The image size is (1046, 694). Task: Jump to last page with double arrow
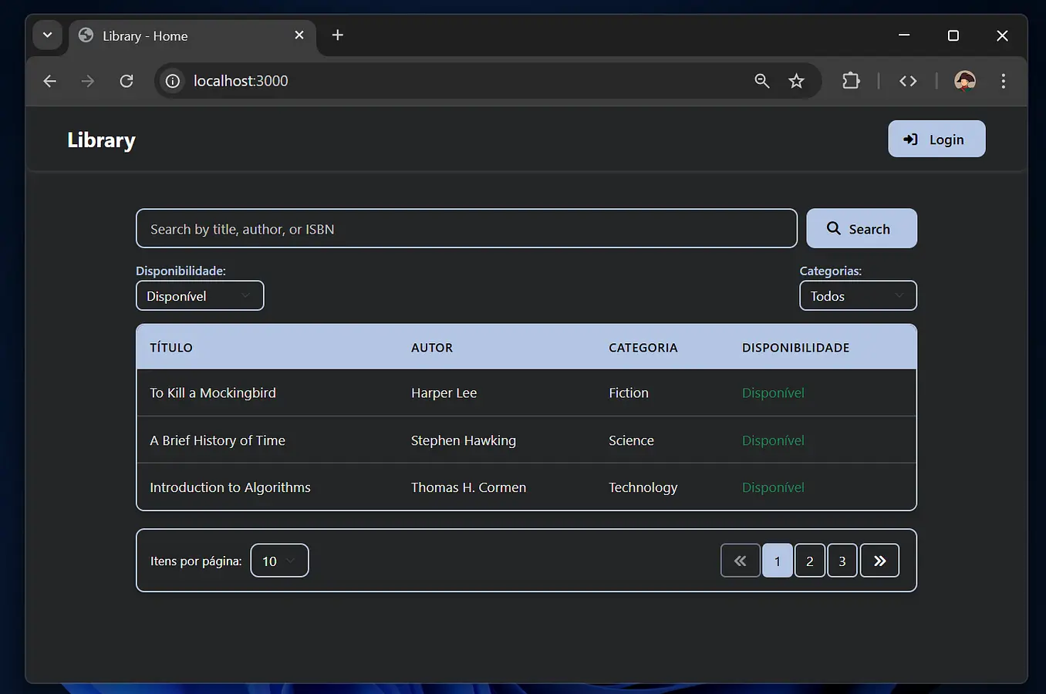(879, 561)
